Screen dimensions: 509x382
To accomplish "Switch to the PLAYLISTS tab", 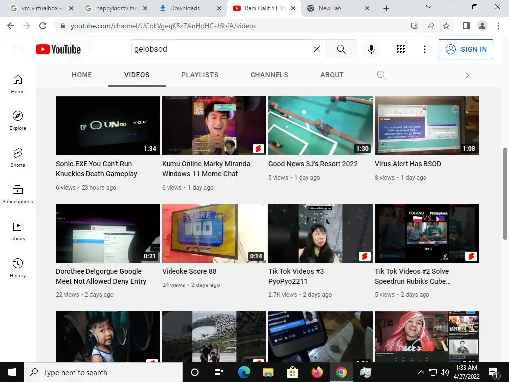I will tap(200, 75).
